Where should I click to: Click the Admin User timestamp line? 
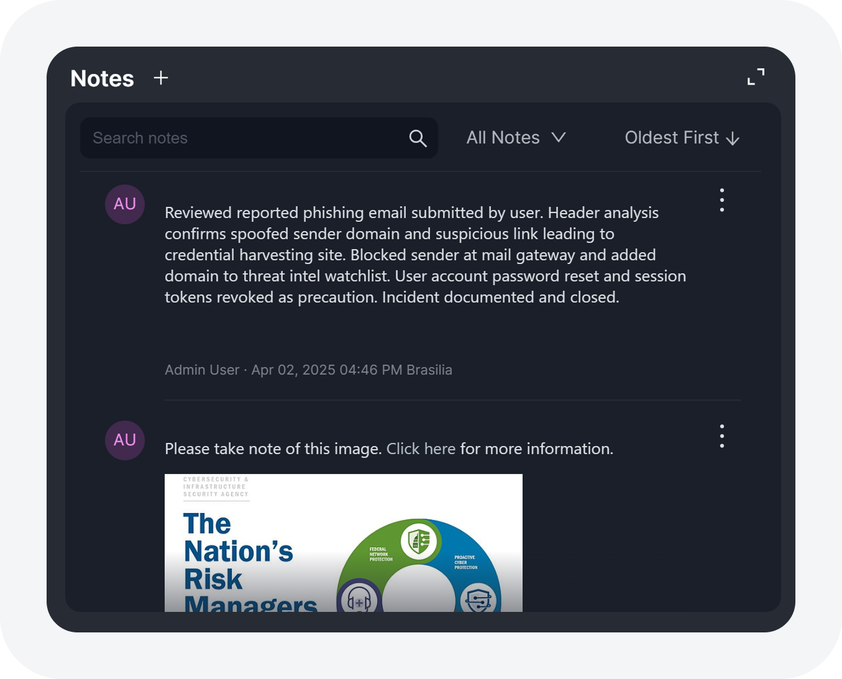pos(308,370)
